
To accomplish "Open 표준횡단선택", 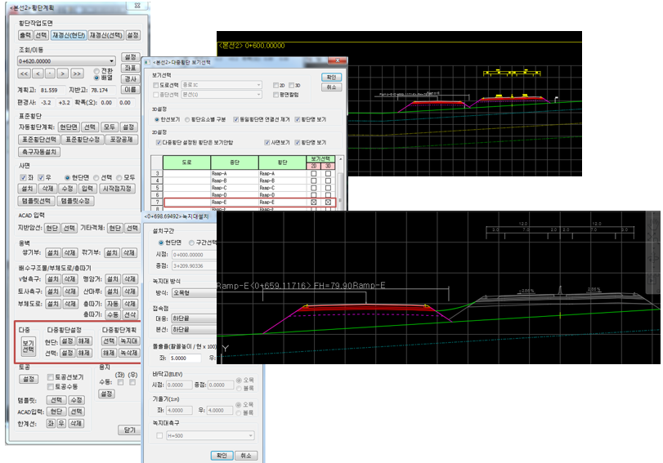I will tap(39, 140).
